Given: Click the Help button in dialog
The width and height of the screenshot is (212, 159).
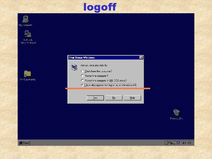Looking at the screenshot, I should (132, 98).
